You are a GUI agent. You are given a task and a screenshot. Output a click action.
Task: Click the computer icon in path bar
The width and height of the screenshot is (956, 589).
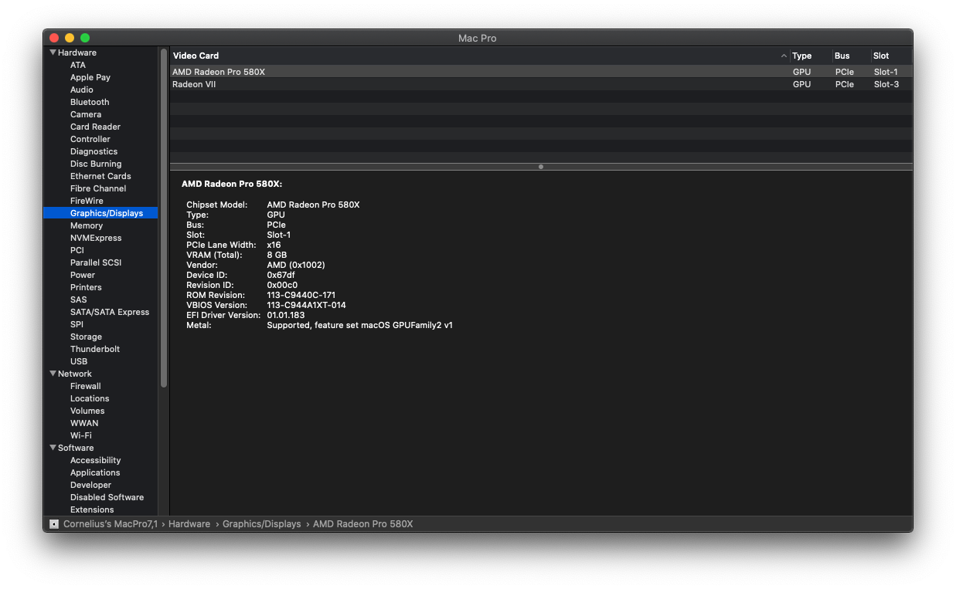point(54,524)
